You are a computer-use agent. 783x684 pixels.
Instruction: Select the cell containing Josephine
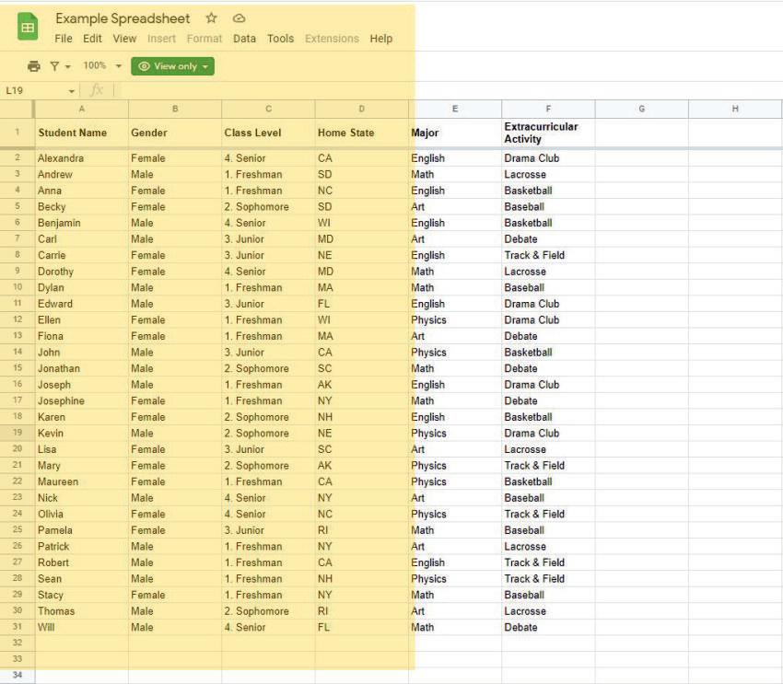[x=81, y=400]
